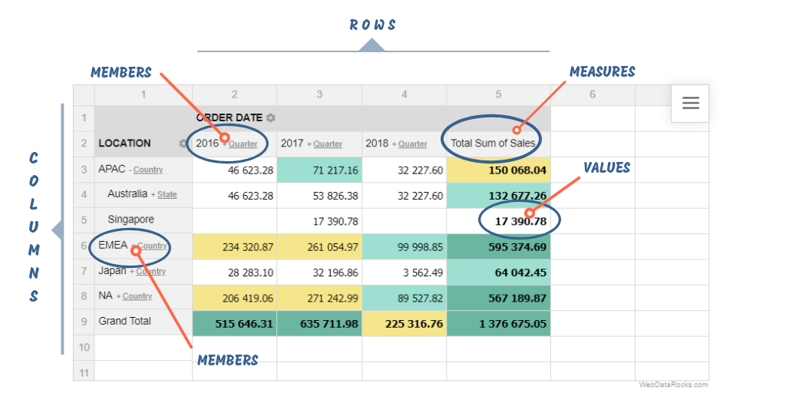Expand Australia to State level
The image size is (786, 393).
(x=165, y=195)
